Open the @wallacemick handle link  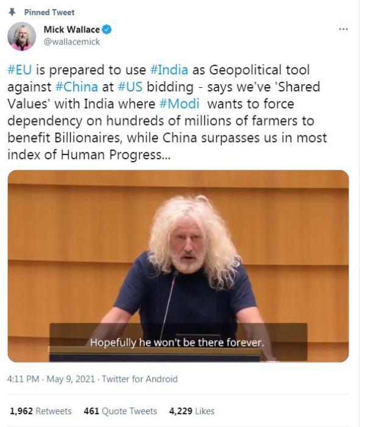(x=72, y=41)
